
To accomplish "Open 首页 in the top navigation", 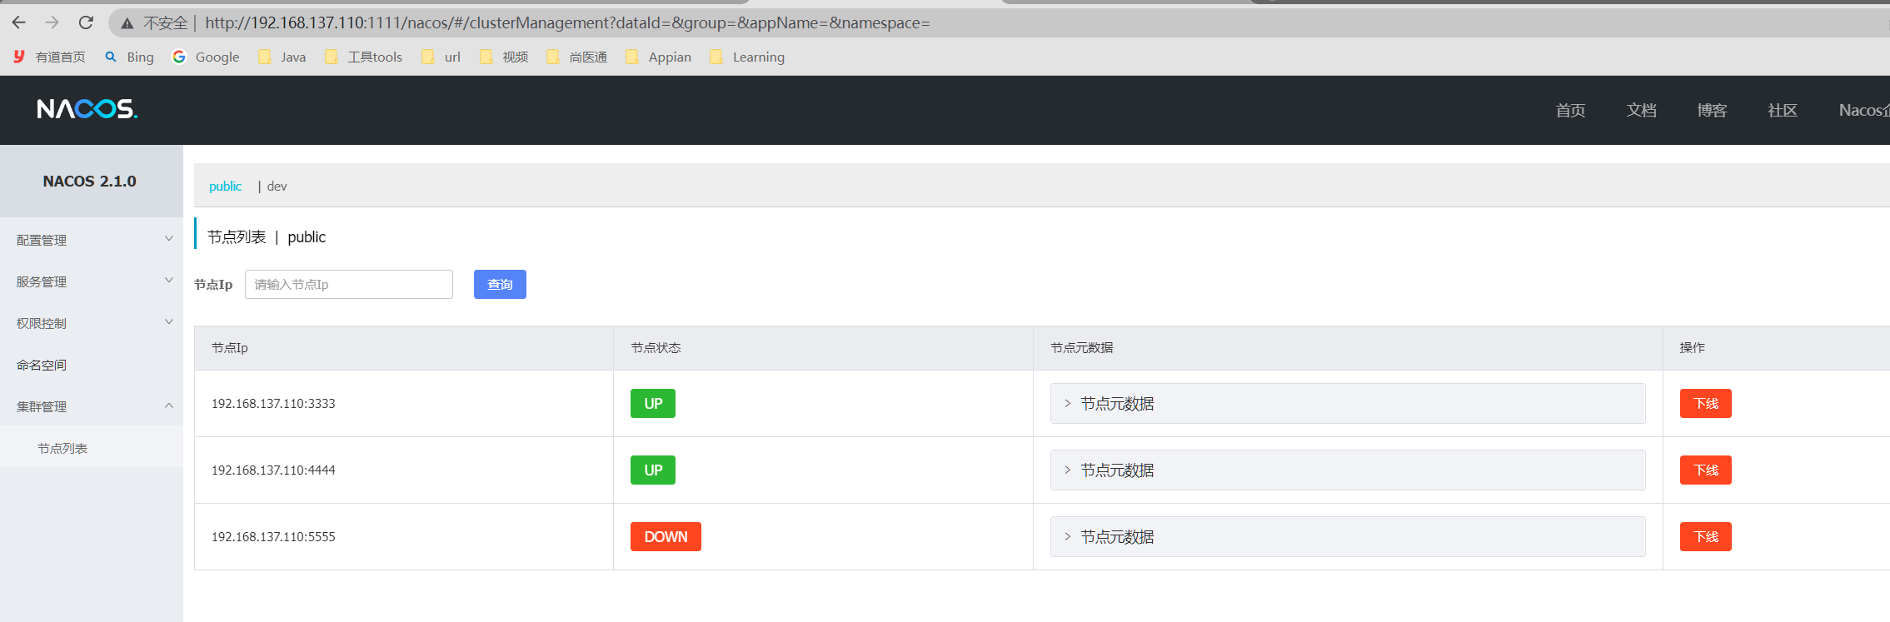I will tap(1570, 110).
